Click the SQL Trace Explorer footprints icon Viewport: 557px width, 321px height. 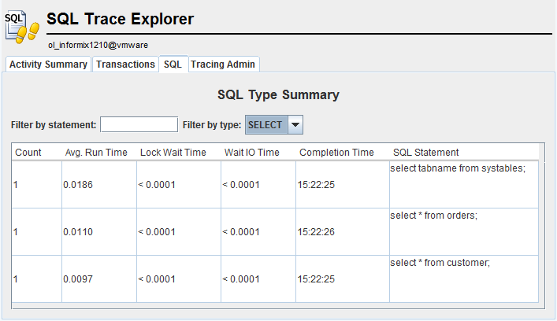[22, 25]
